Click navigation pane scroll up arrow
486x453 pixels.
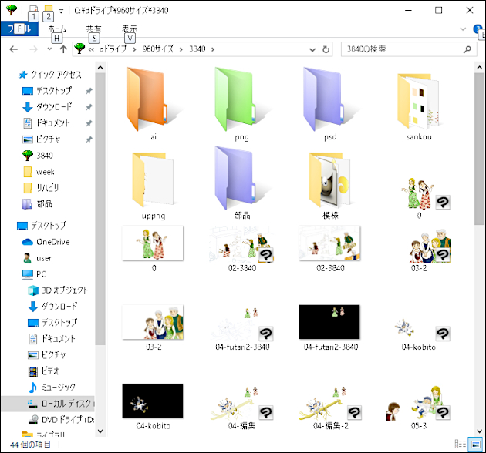pos(100,67)
